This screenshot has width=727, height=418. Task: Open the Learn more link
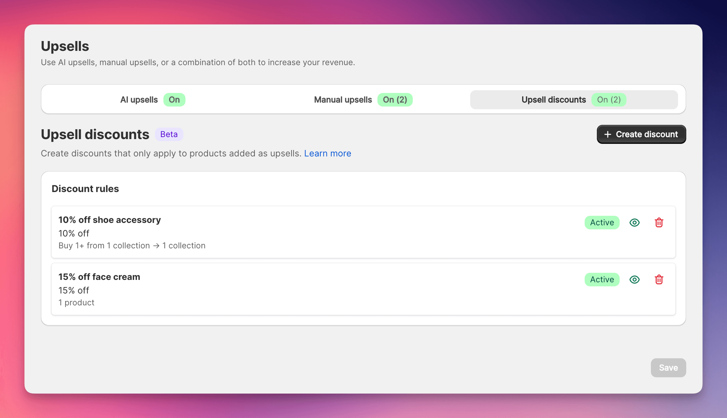point(327,153)
